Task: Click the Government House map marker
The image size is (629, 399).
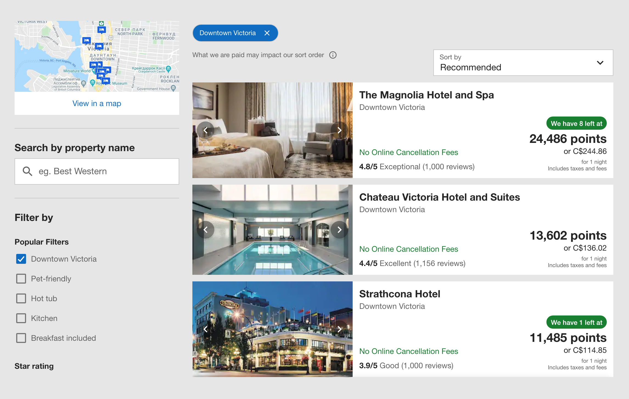Action: tap(173, 88)
